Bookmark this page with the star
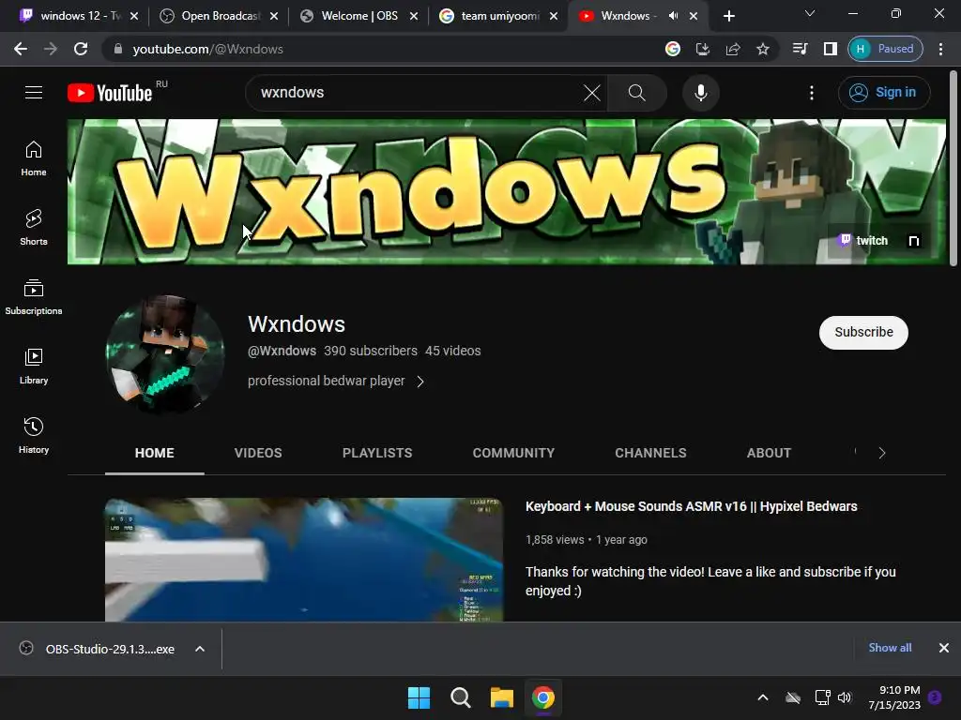This screenshot has width=961, height=720. [x=762, y=49]
